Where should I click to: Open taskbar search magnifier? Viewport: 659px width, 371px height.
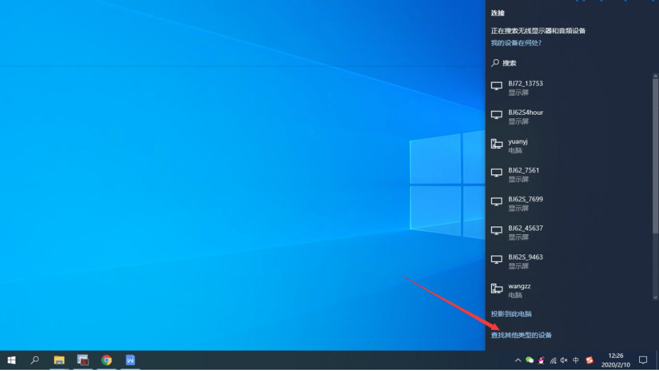(35, 360)
